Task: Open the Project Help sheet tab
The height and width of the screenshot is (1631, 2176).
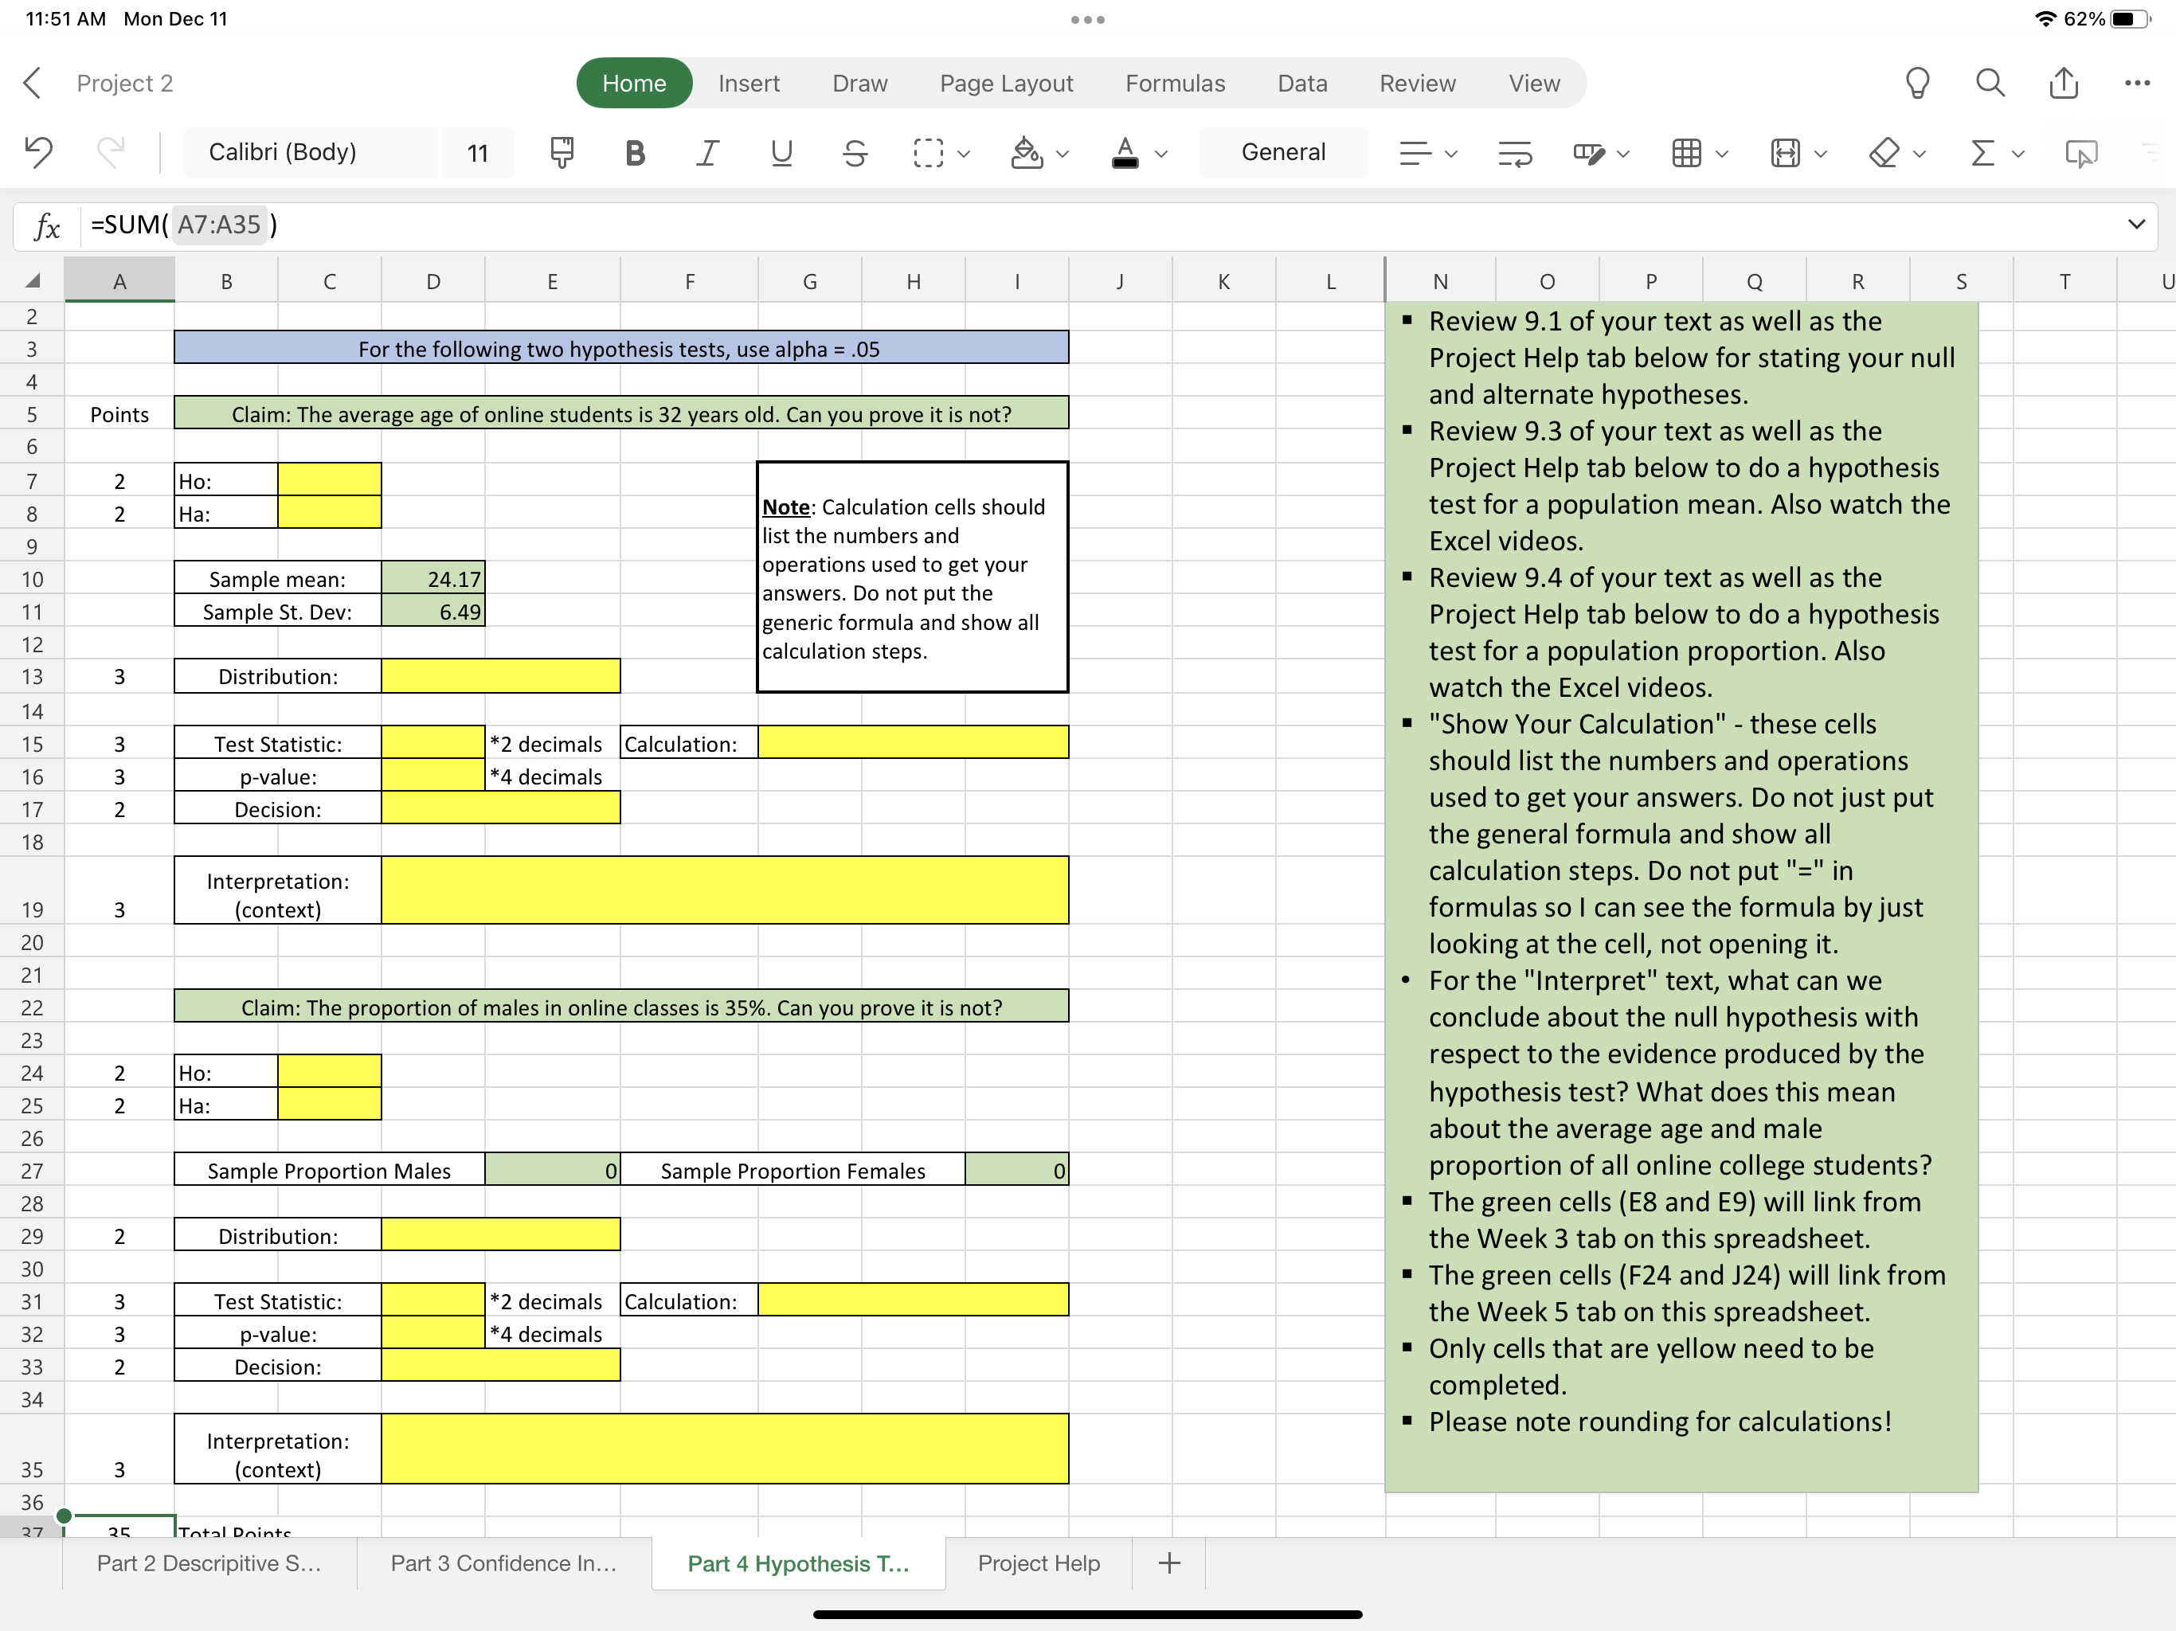Action: [1038, 1563]
